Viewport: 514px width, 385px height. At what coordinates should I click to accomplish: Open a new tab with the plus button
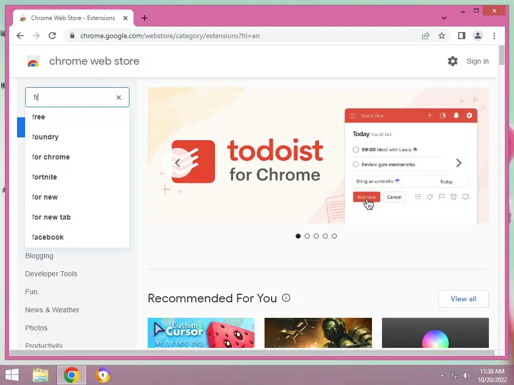click(144, 18)
